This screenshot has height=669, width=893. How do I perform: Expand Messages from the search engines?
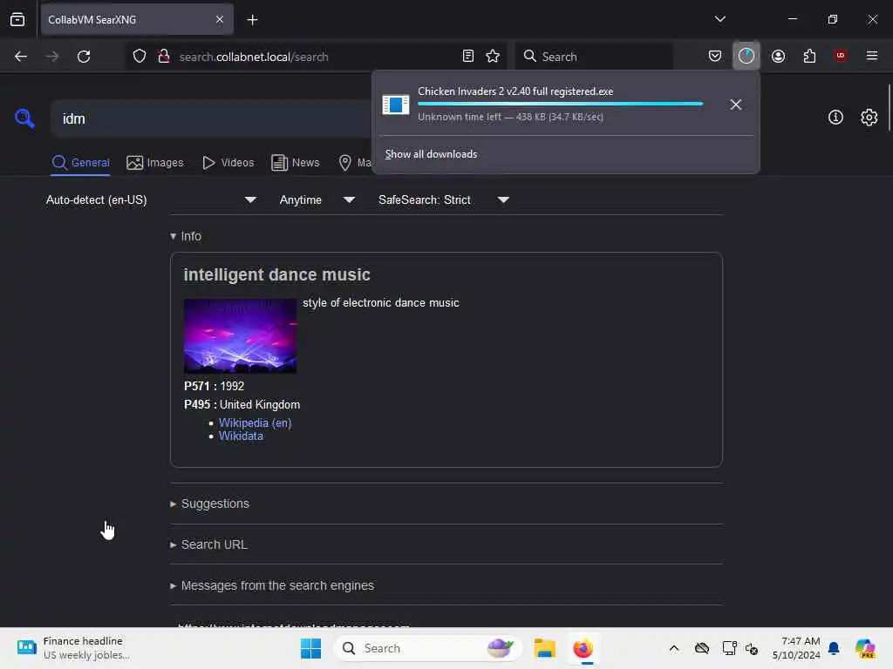click(272, 586)
